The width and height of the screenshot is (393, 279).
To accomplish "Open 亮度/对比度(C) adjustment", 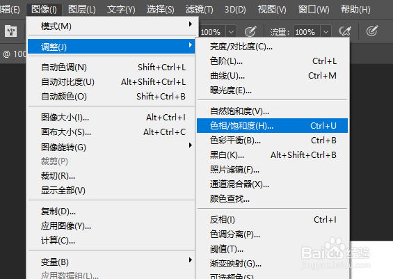I will coord(272,47).
